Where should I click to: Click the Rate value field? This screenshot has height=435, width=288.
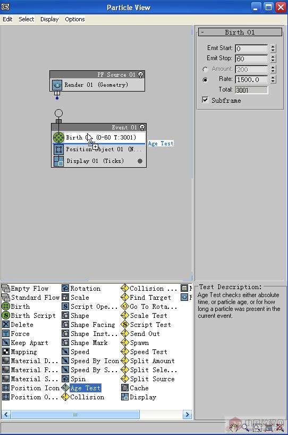251,80
